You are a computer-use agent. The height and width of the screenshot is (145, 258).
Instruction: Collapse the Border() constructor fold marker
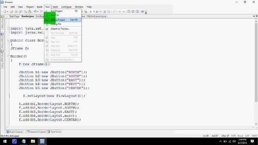click(9, 56)
